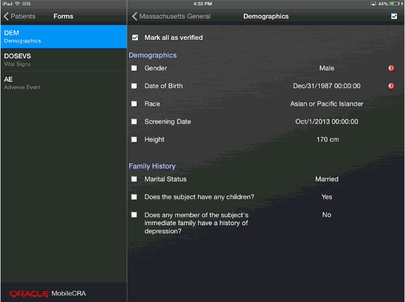Click the No value for depression history
This screenshot has width=405, height=302.
pyautogui.click(x=326, y=215)
